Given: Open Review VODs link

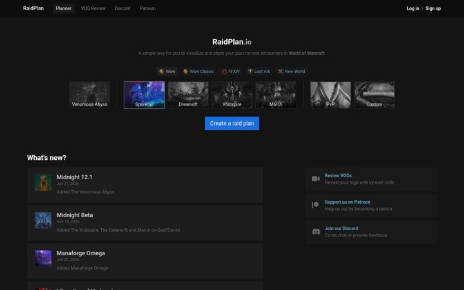Looking at the screenshot, I should click(338, 175).
